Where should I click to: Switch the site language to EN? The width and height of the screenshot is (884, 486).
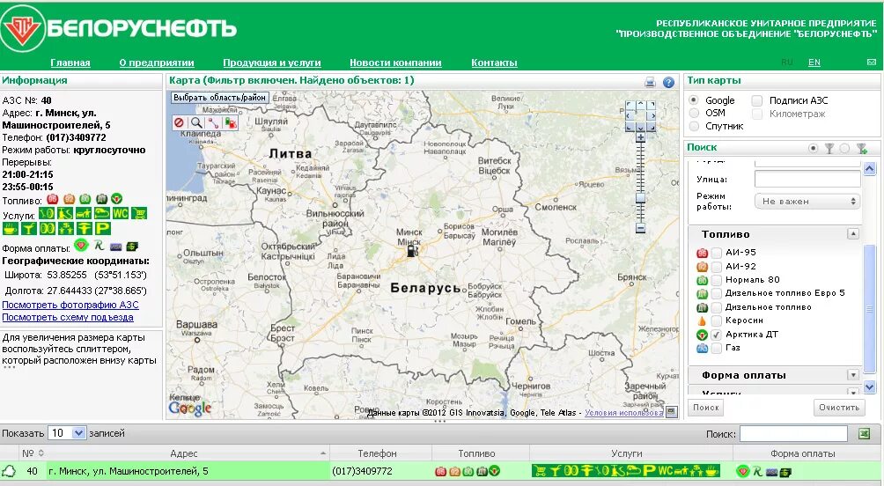(814, 62)
